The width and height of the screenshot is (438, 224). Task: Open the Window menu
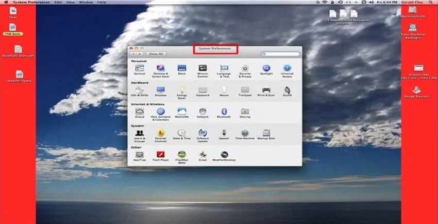click(x=86, y=2)
